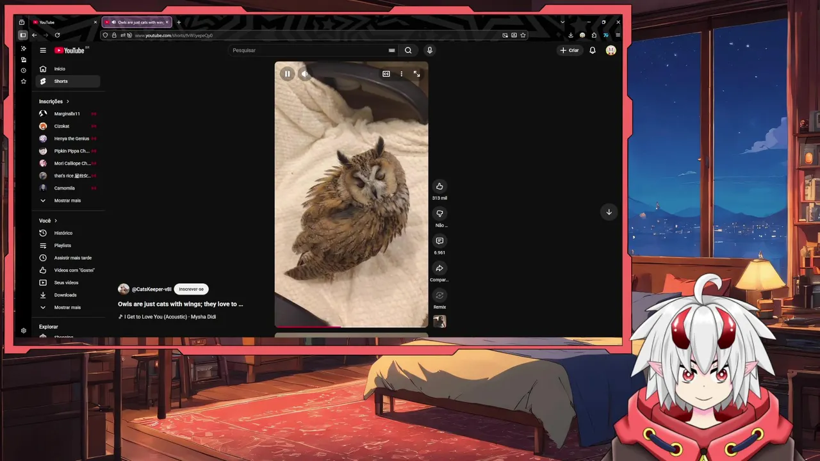Open Henya the Genius channel
Image resolution: width=820 pixels, height=461 pixels.
pos(68,138)
